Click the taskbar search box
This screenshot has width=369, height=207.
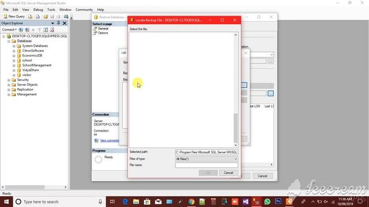(59, 202)
